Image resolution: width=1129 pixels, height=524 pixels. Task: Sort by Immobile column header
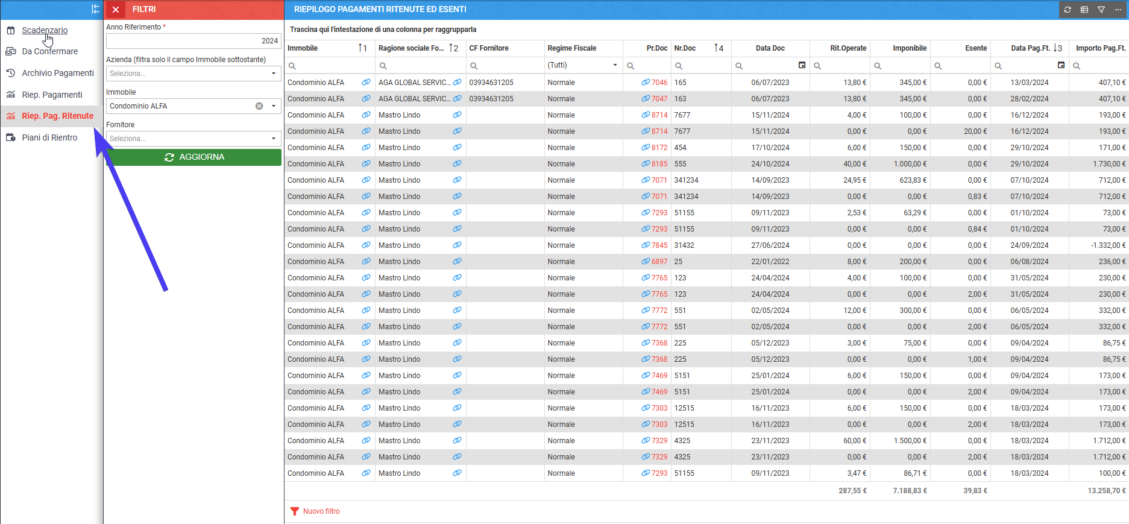coord(303,48)
